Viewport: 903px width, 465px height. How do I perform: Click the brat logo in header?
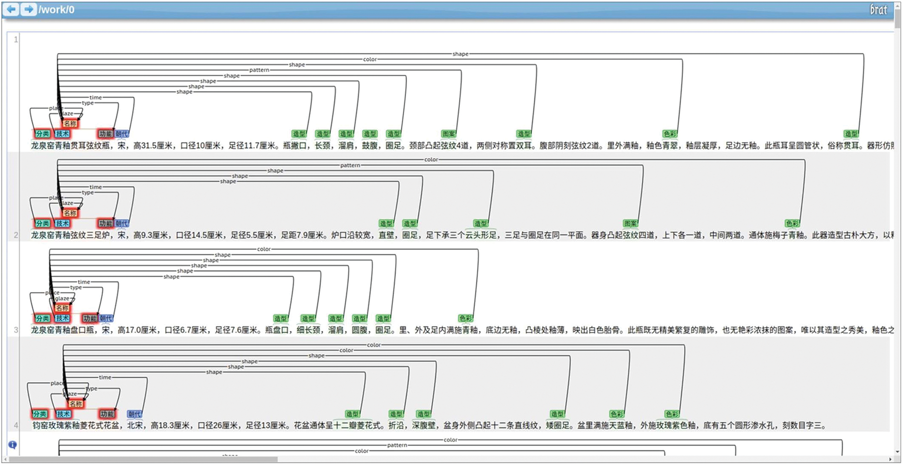[x=878, y=10]
